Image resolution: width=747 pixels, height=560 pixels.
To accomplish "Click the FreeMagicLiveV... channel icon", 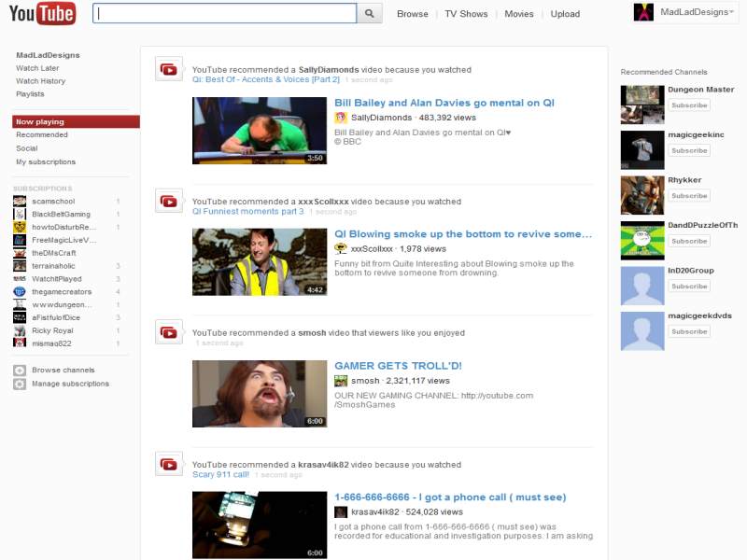I will [x=20, y=240].
